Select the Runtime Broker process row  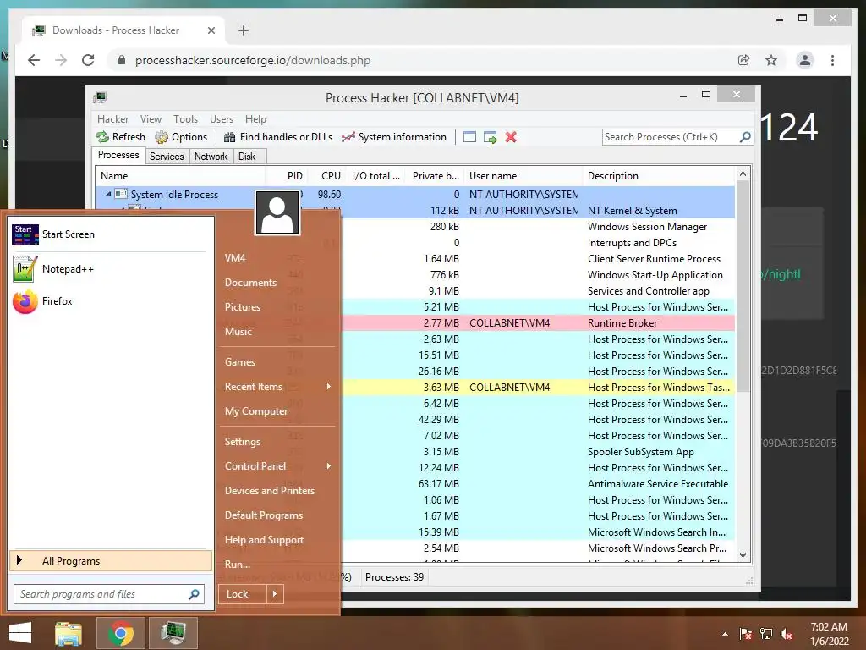pos(539,322)
